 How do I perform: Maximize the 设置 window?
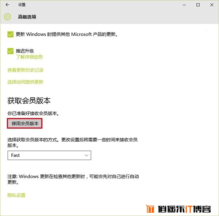coord(198,5)
